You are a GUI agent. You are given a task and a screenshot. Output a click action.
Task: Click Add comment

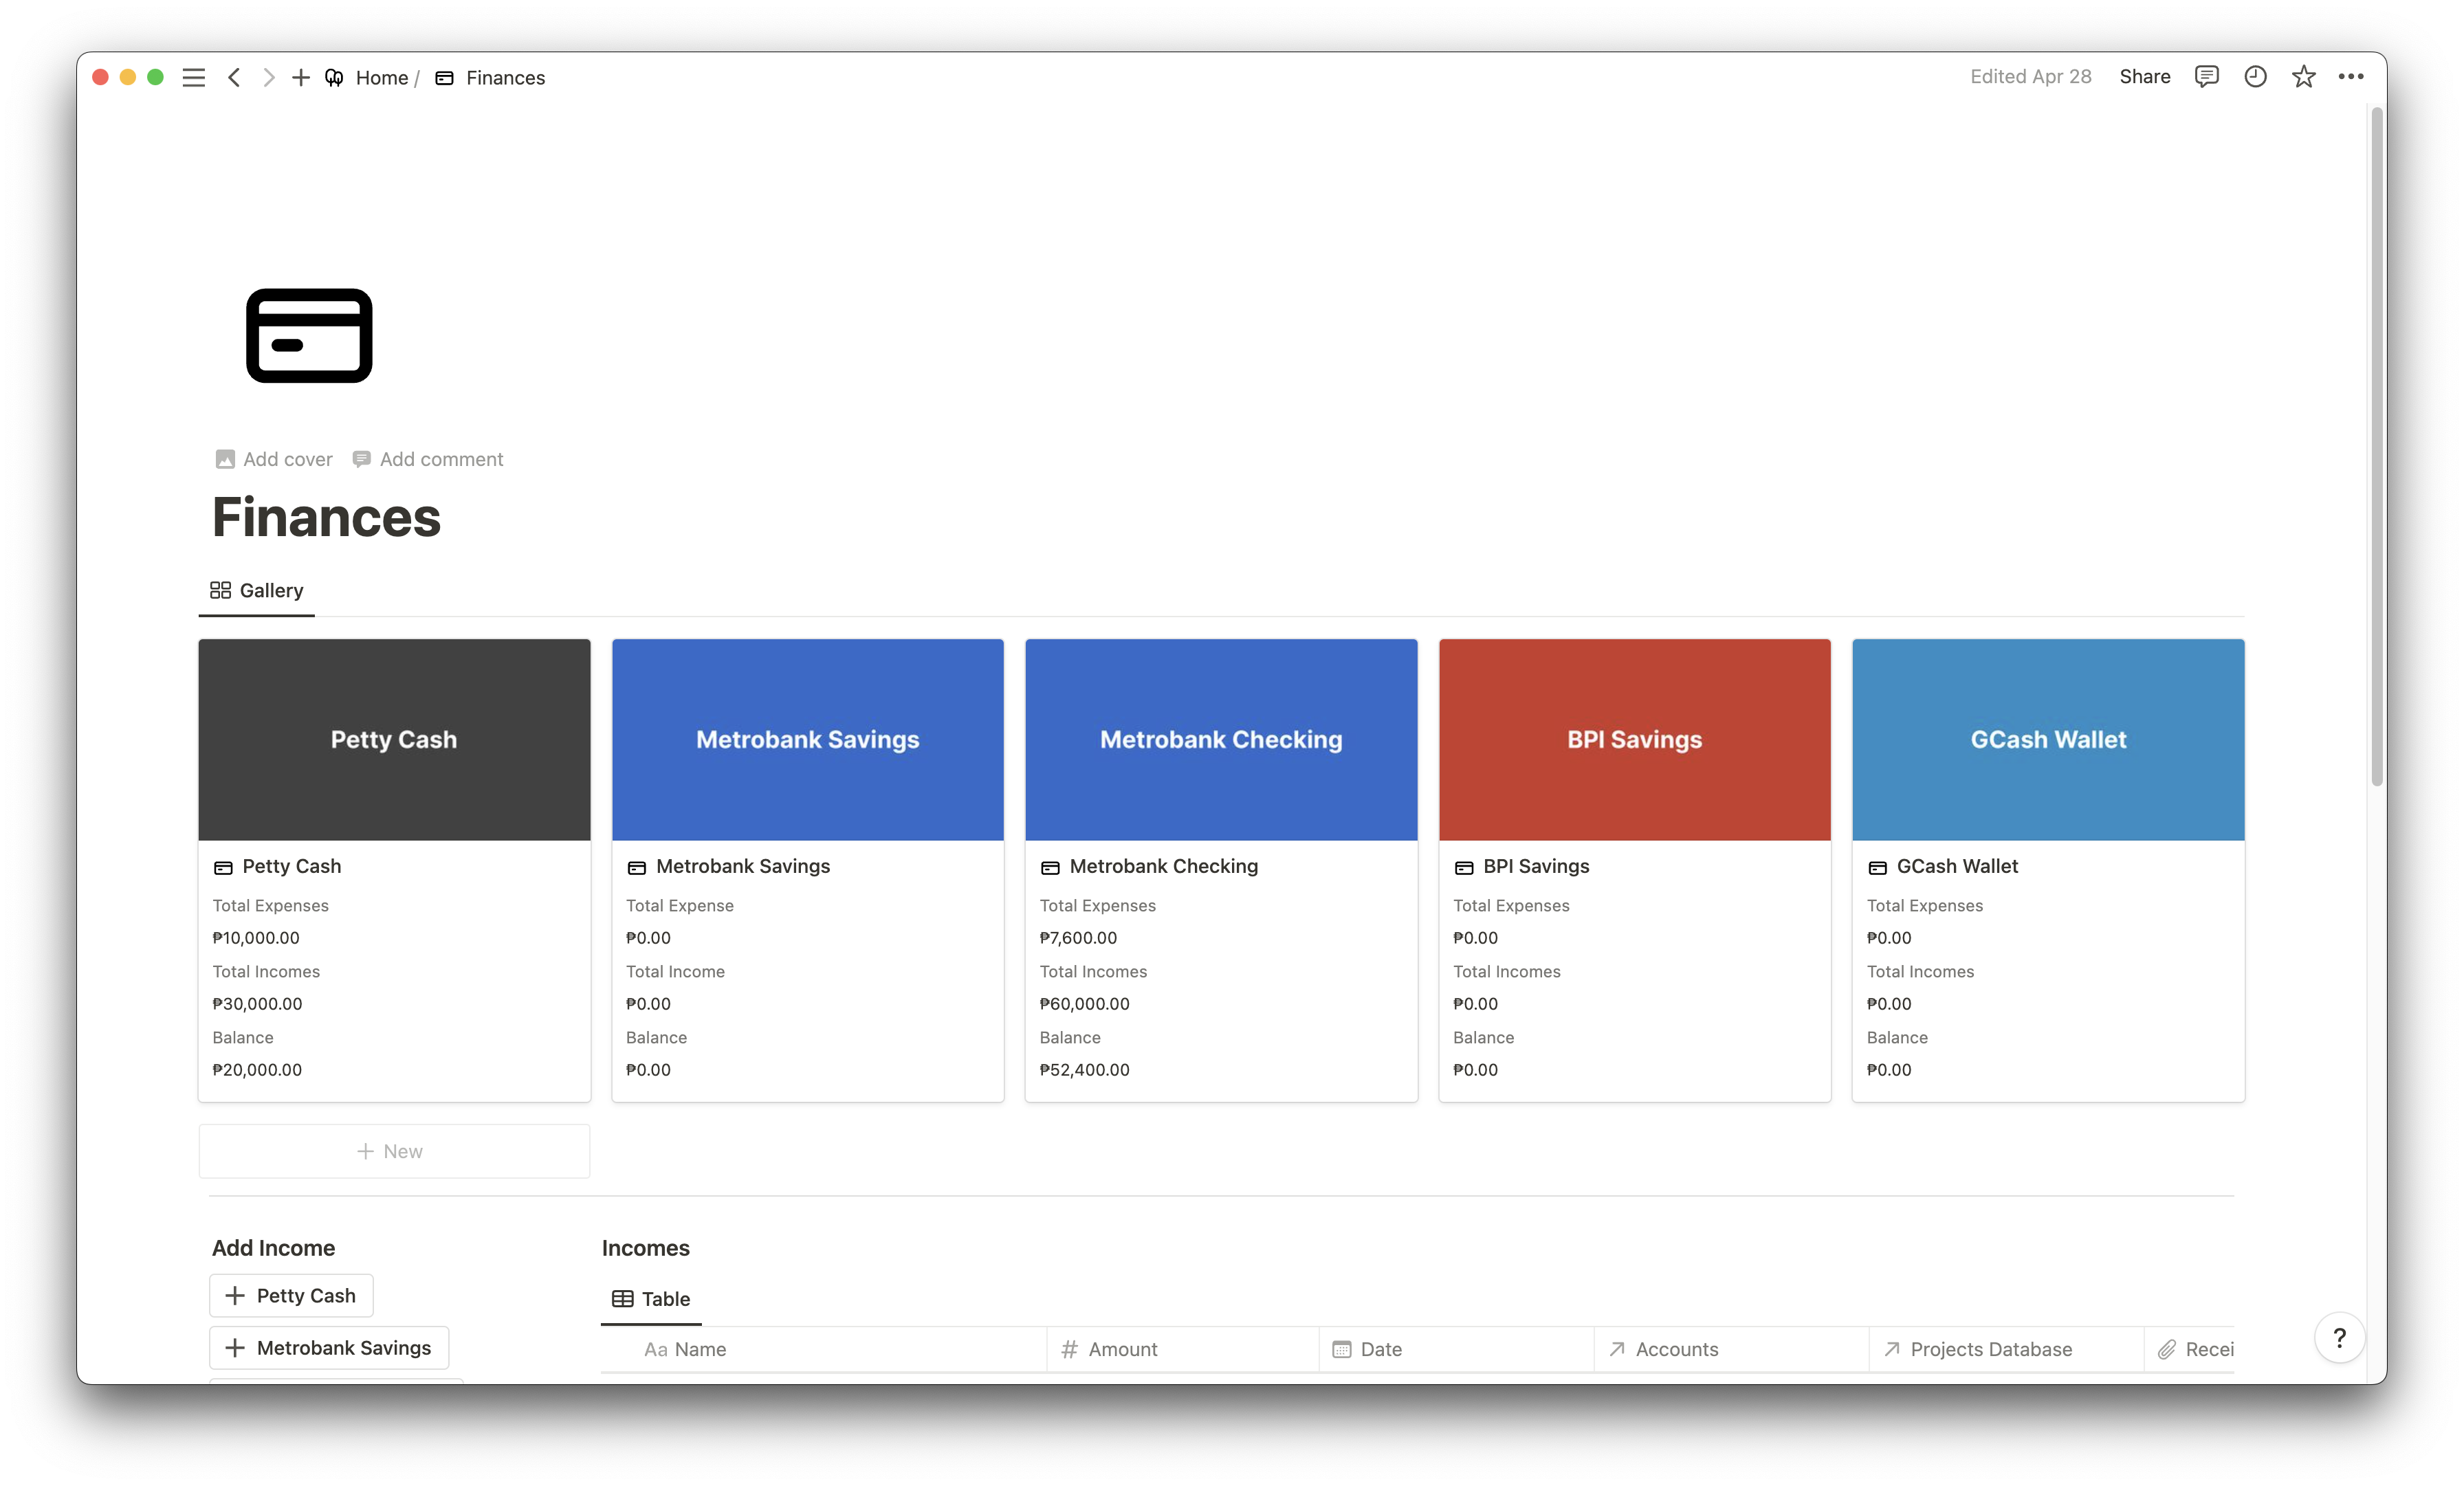428,459
